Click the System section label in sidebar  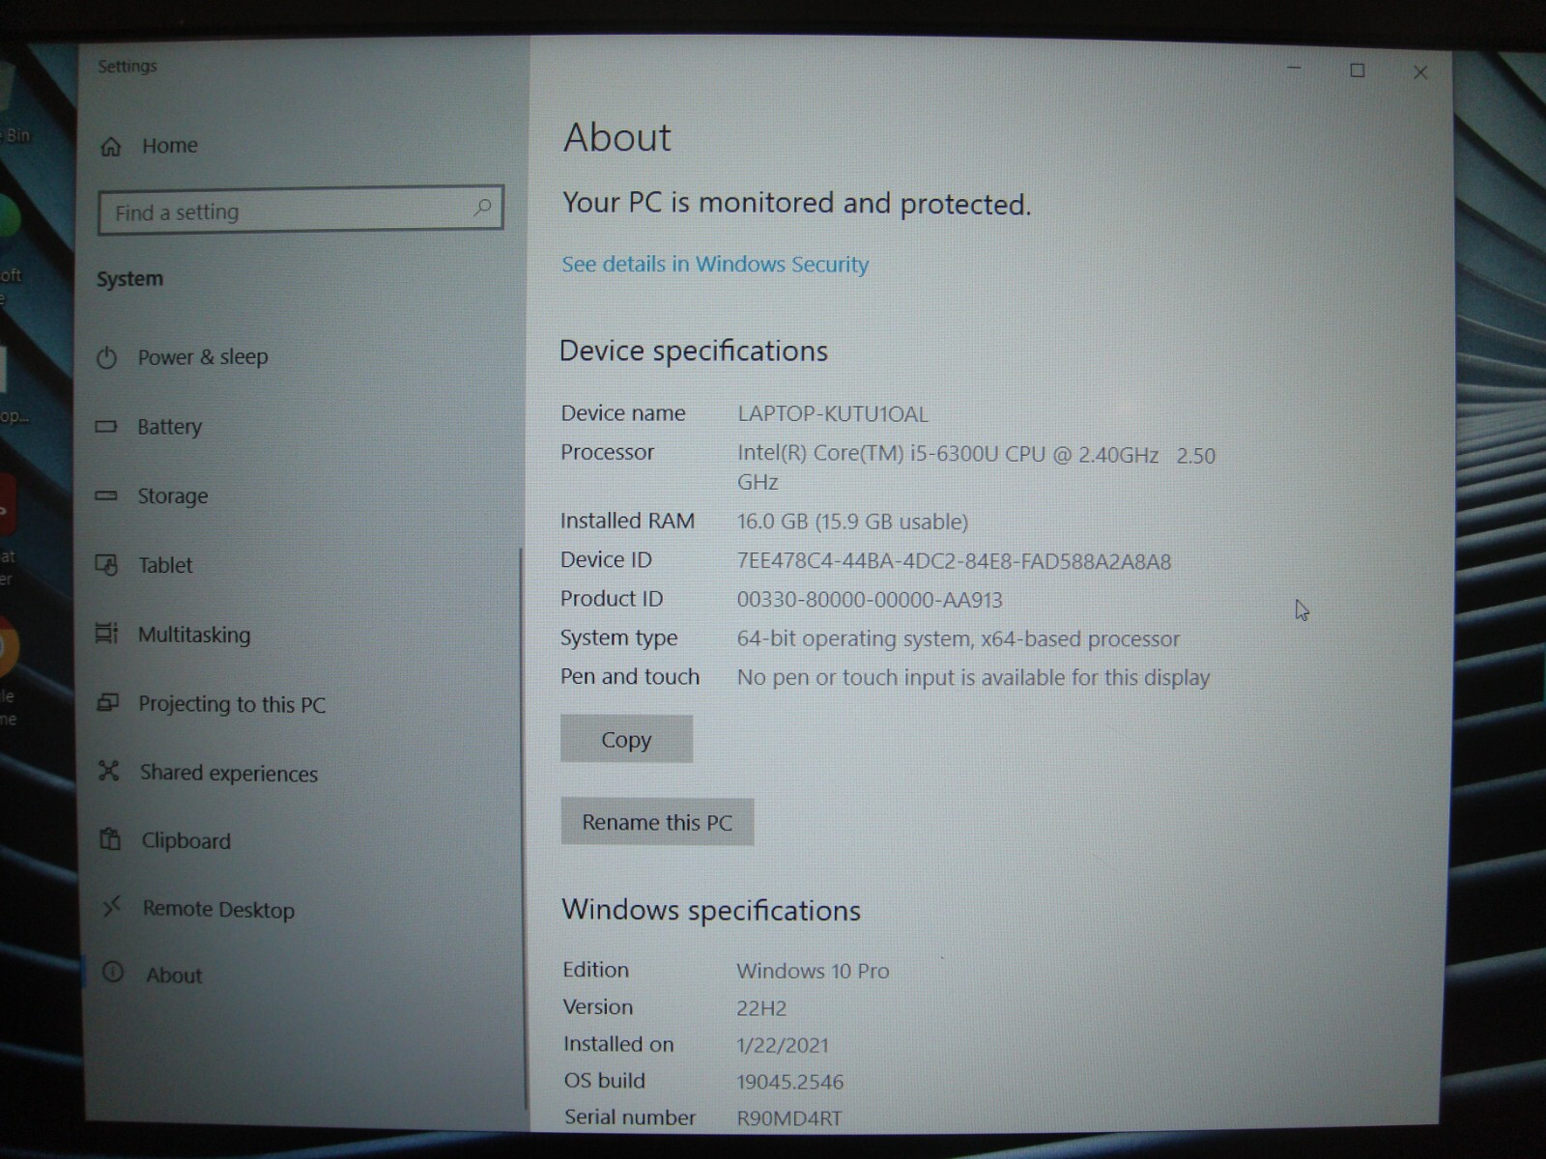[x=129, y=279]
